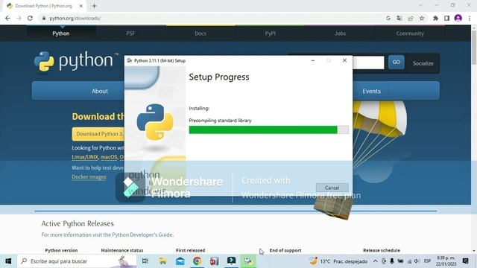Open the clock and date in the taskbar
The width and height of the screenshot is (477, 268).
click(x=446, y=261)
